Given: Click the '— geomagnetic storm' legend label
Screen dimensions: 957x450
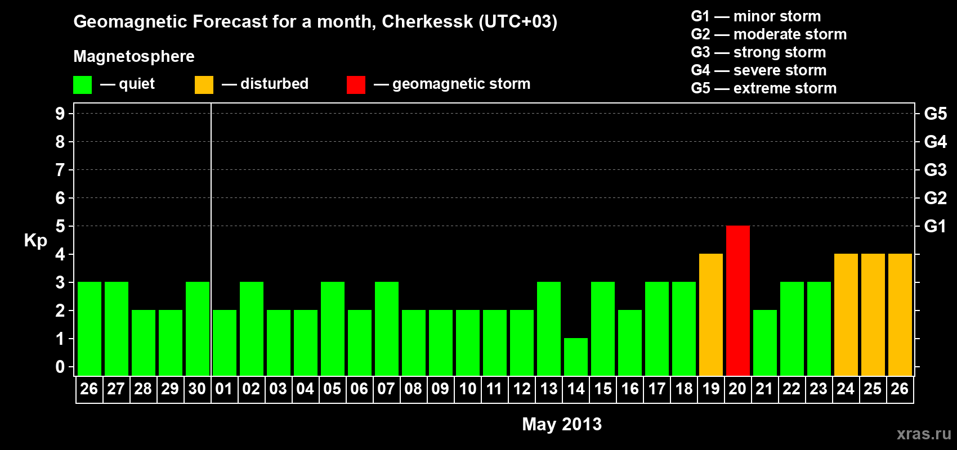Looking at the screenshot, I should click(x=452, y=84).
